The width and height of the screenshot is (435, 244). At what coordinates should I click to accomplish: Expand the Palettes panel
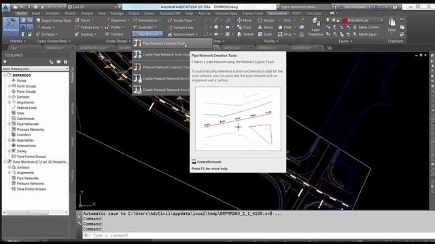click(18, 41)
